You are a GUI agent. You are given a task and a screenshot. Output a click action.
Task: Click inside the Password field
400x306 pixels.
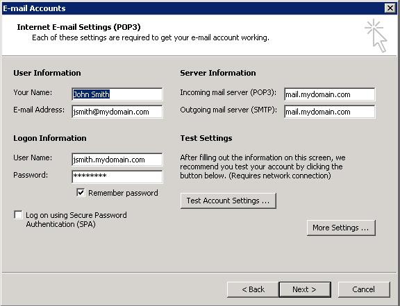(x=117, y=177)
